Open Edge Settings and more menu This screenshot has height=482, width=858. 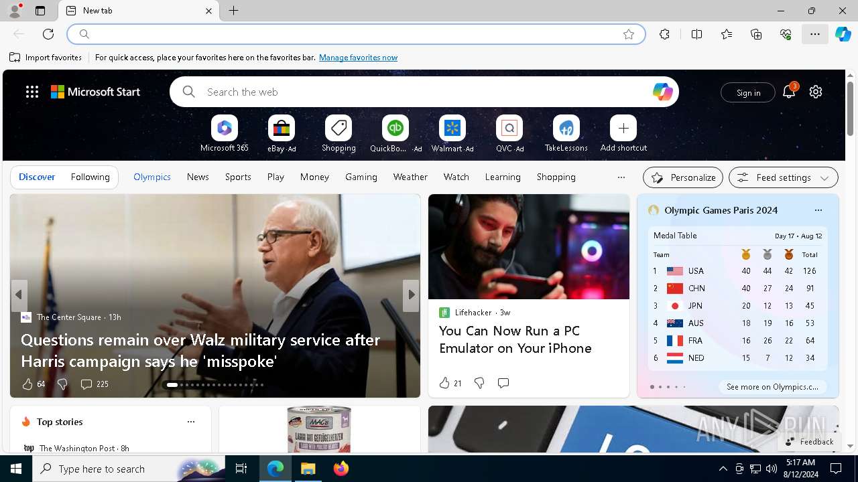[815, 34]
